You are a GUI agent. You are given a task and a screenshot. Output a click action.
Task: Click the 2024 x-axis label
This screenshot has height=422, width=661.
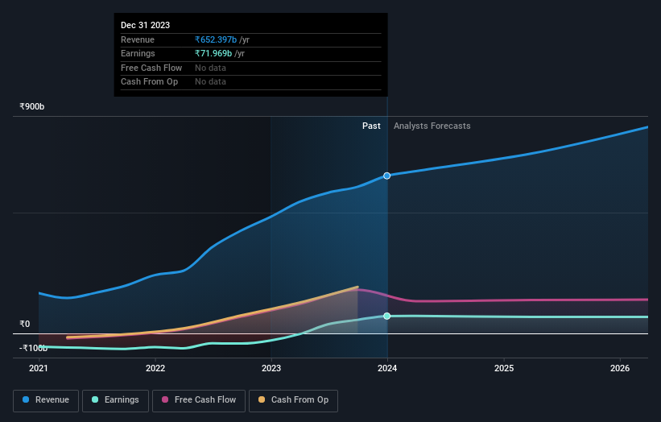[387, 368]
